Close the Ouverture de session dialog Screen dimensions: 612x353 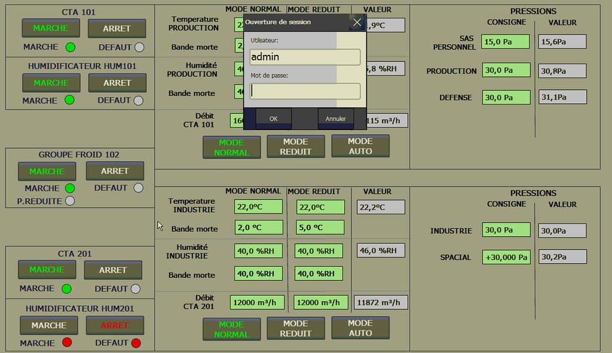click(x=357, y=23)
